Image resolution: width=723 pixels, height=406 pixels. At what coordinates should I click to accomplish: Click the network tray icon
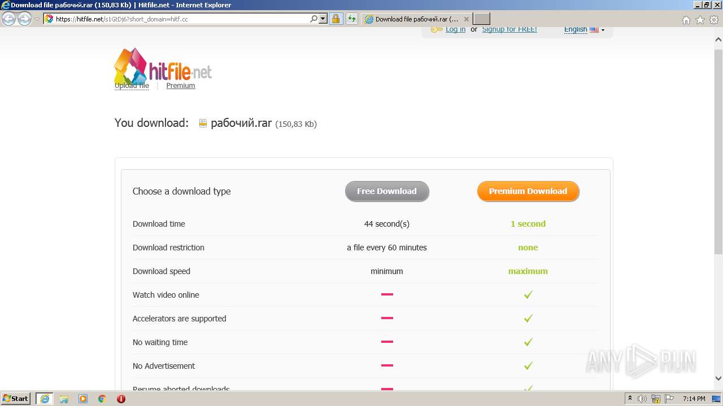tap(656, 399)
